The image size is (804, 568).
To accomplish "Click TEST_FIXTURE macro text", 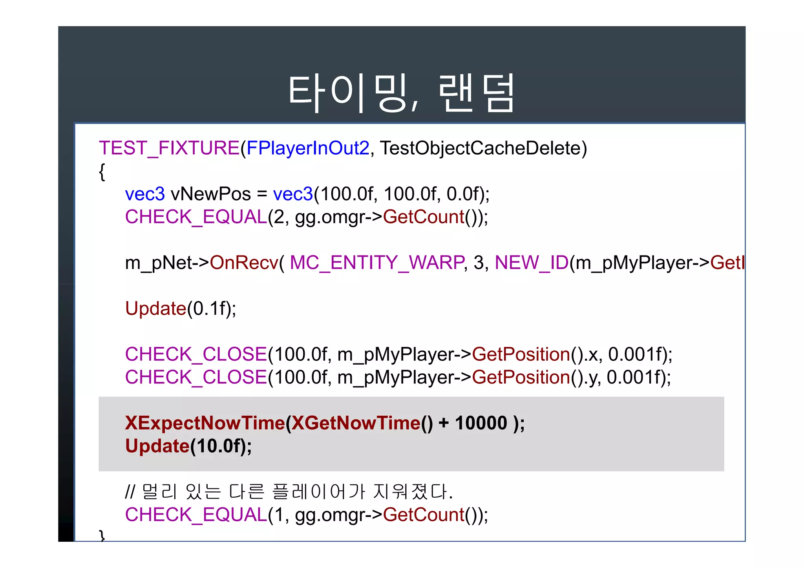I will coord(169,148).
